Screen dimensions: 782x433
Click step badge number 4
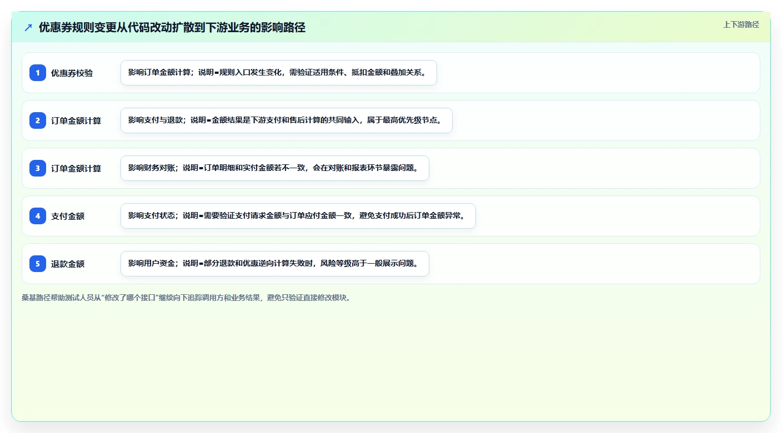pos(38,216)
